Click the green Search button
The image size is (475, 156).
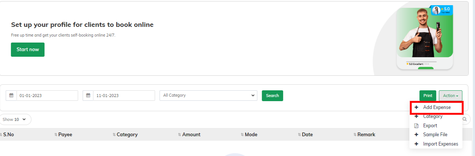(272, 96)
